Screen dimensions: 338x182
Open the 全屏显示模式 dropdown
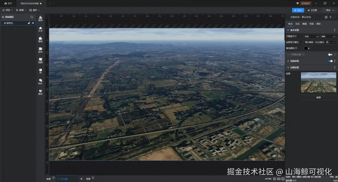pos(320,42)
